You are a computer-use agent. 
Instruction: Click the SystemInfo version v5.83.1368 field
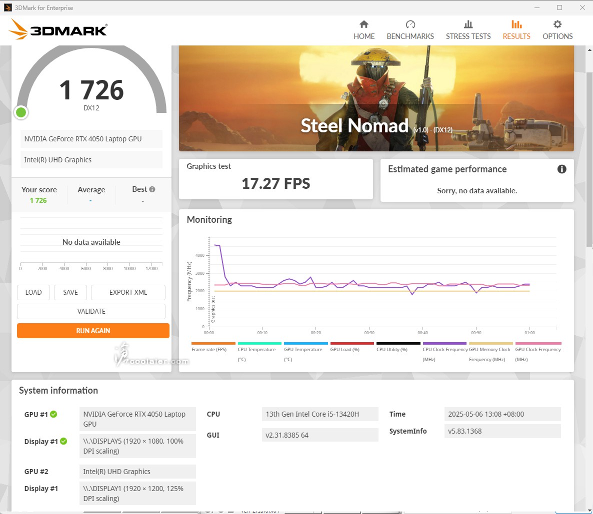(502, 431)
